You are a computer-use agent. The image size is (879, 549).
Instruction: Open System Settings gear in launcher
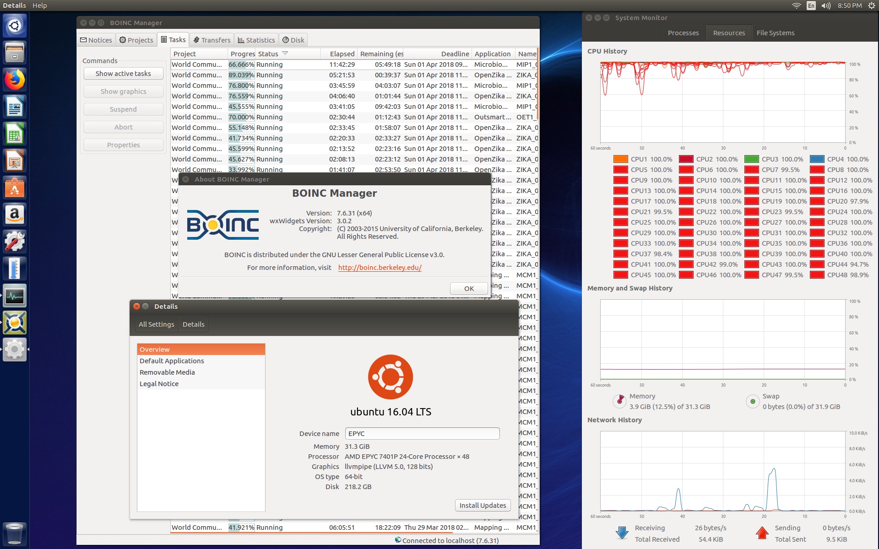pos(15,350)
